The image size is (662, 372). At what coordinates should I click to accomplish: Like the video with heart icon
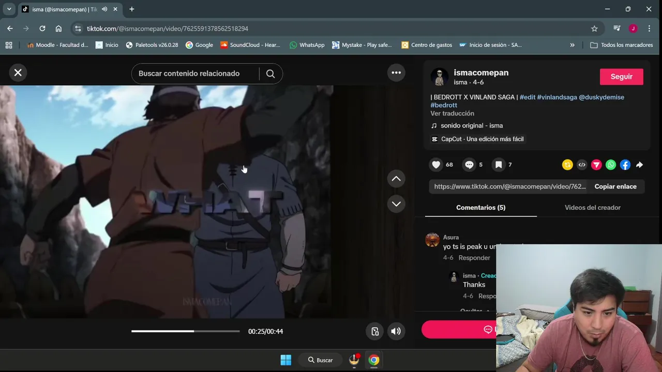click(x=436, y=165)
